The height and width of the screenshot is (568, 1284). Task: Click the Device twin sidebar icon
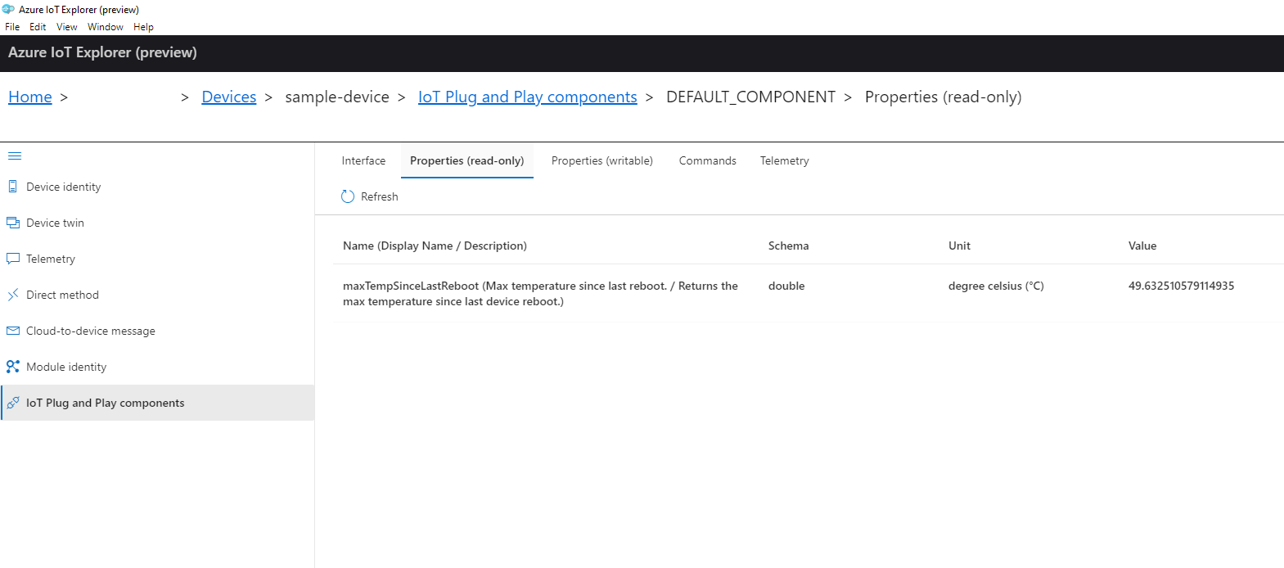[x=13, y=223]
